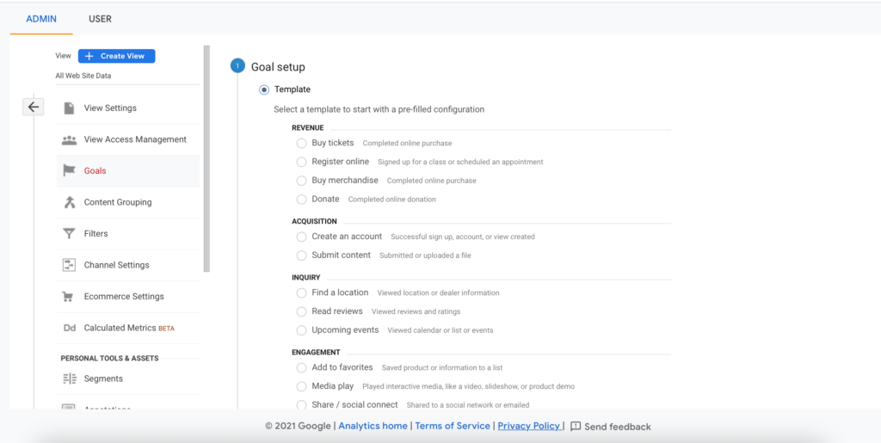
Task: Open the ADMIN tab
Action: click(x=40, y=19)
